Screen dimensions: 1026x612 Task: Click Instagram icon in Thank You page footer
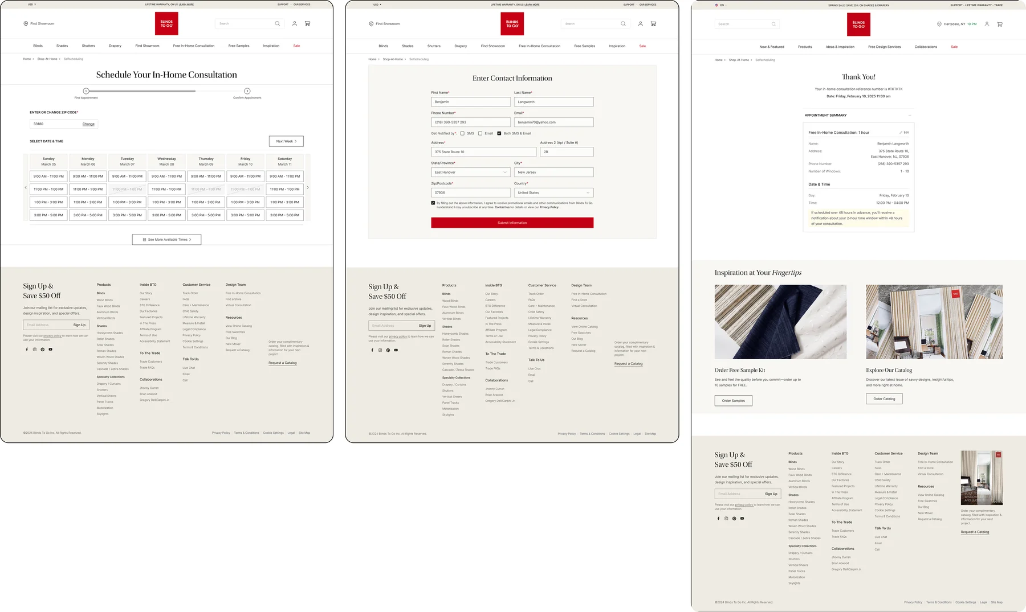click(726, 519)
